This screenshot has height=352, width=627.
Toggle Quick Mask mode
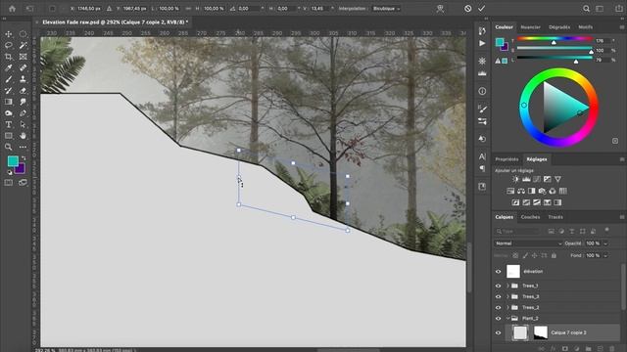click(x=9, y=183)
